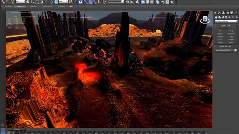Select the Link tool in the toolbar

[x=3, y=2]
